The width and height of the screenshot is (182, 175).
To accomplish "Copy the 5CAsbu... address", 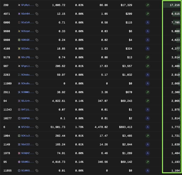I will [37, 75].
